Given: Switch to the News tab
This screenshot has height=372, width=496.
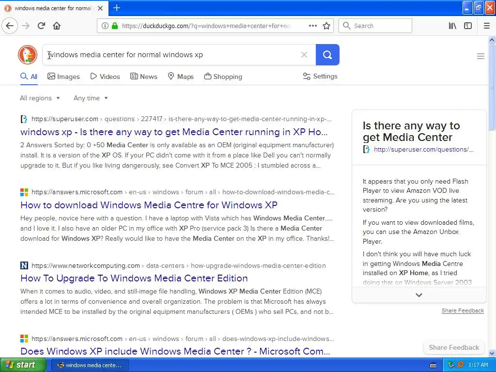Looking at the screenshot, I should coord(143,77).
